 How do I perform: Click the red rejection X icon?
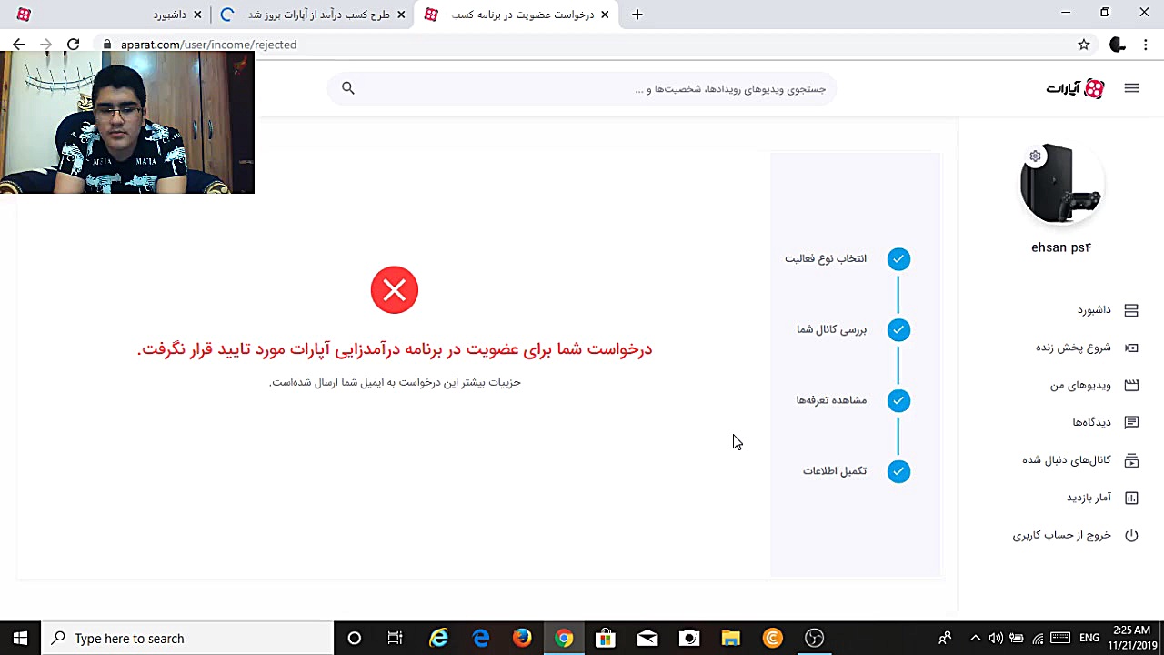pyautogui.click(x=394, y=290)
